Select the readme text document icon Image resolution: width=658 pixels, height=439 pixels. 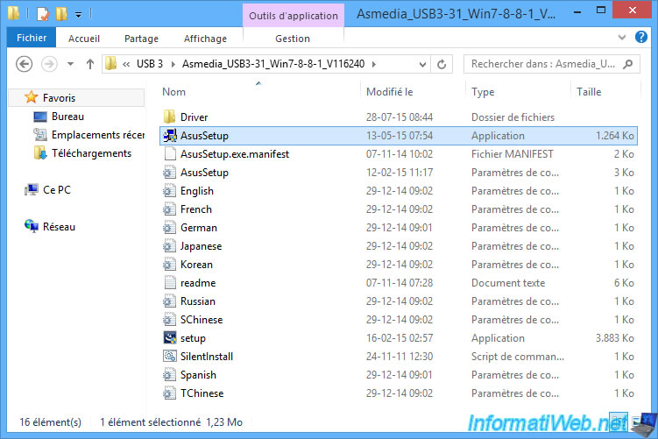(170, 283)
